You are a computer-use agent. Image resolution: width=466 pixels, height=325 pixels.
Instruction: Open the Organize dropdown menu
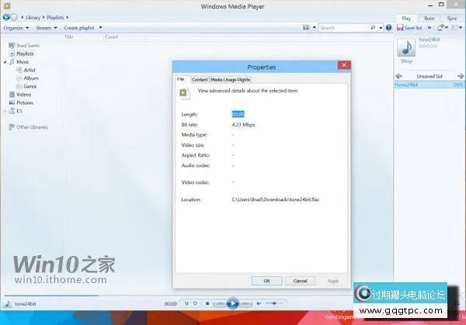[15, 27]
